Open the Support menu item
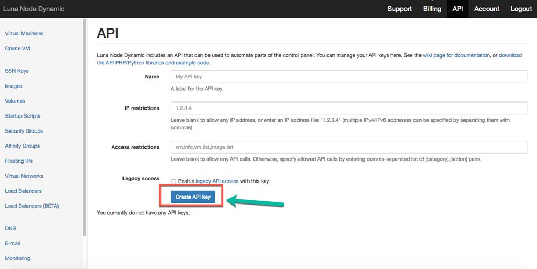 point(400,9)
